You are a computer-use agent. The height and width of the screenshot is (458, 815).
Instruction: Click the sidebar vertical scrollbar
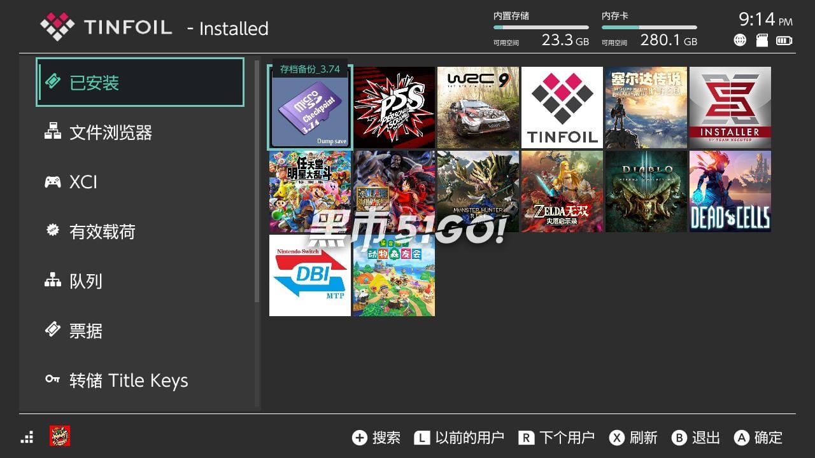(x=257, y=181)
